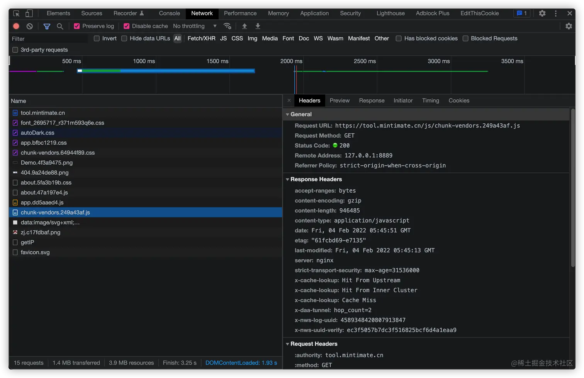Import HAR file upload icon

244,26
